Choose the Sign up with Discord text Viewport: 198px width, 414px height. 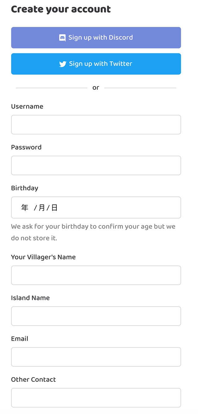point(101,37)
